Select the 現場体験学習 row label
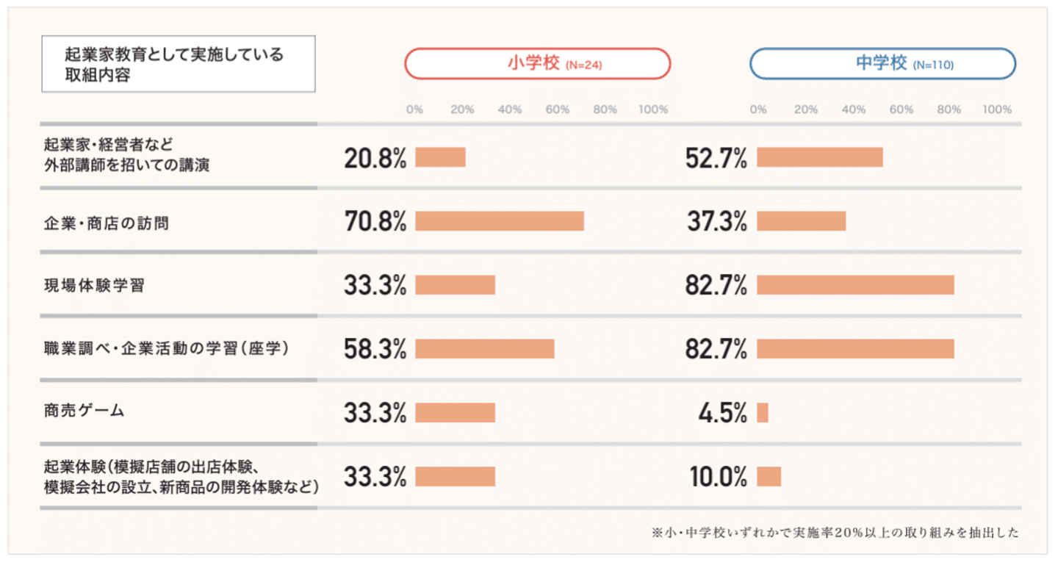 95,285
